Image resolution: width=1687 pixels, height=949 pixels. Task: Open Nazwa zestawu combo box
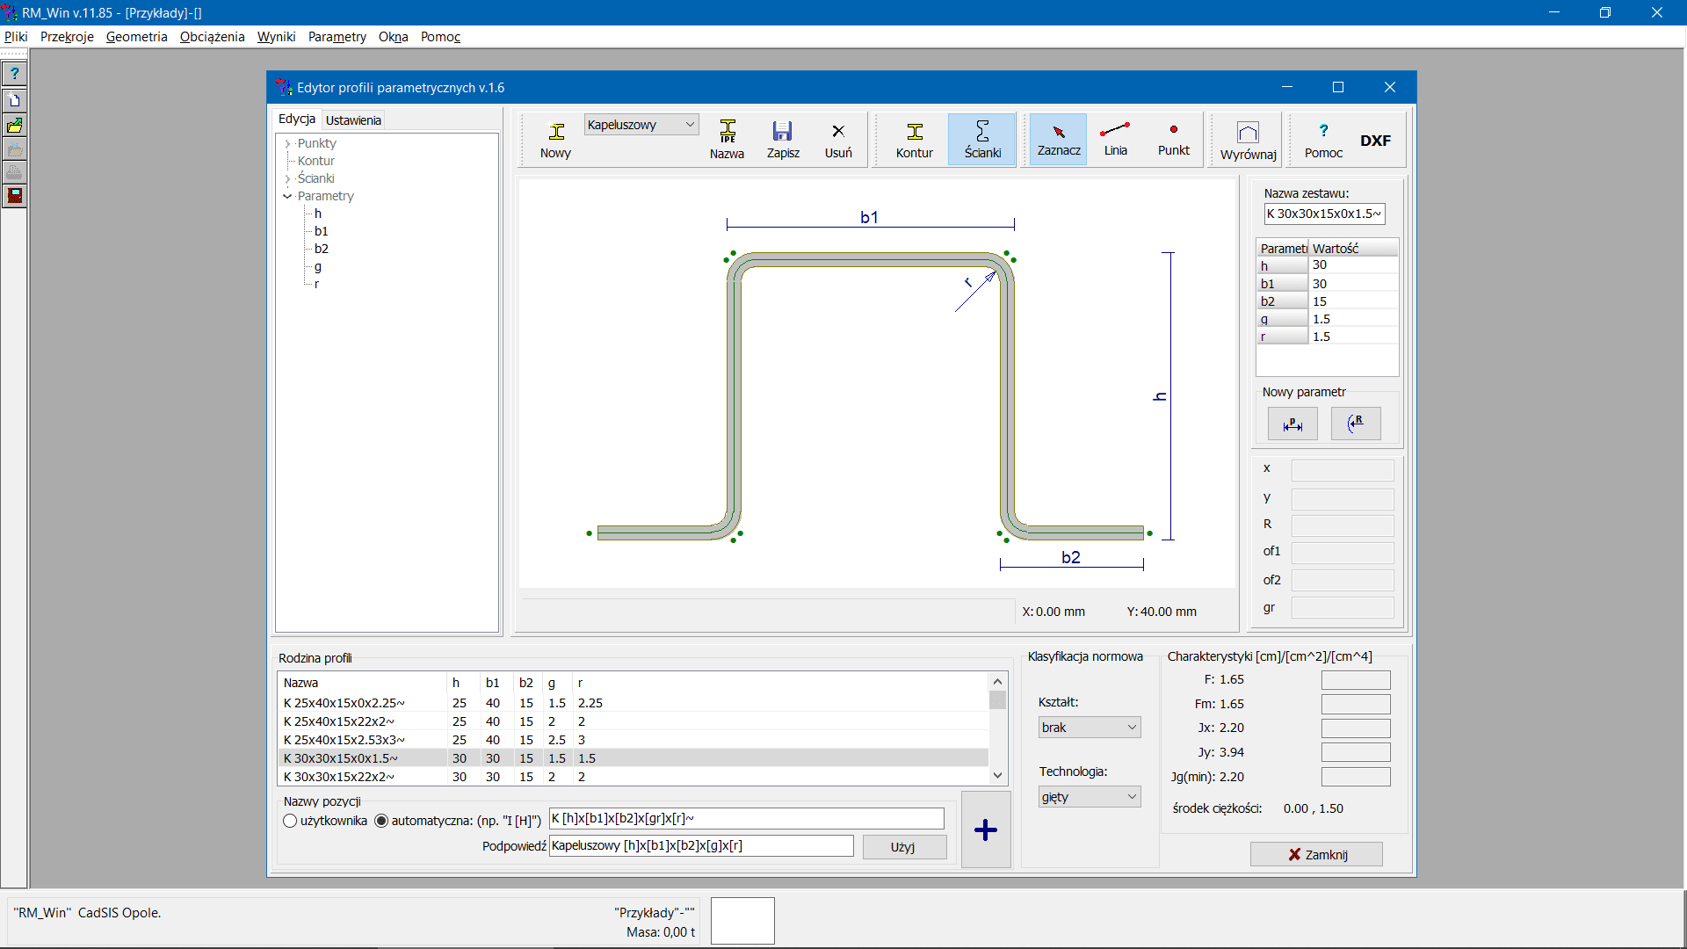(1325, 214)
